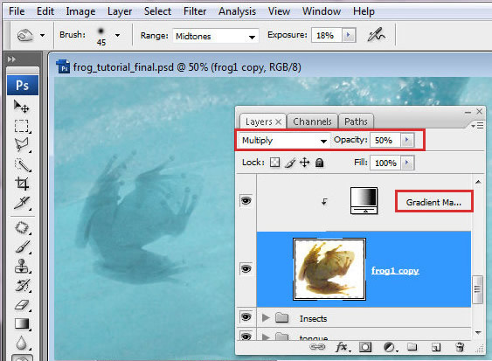Delete layer with trash icon
The image size is (492, 361).
[460, 347]
